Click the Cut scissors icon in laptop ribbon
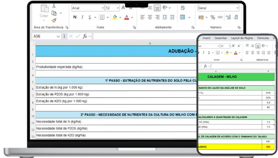 [x=54, y=6]
